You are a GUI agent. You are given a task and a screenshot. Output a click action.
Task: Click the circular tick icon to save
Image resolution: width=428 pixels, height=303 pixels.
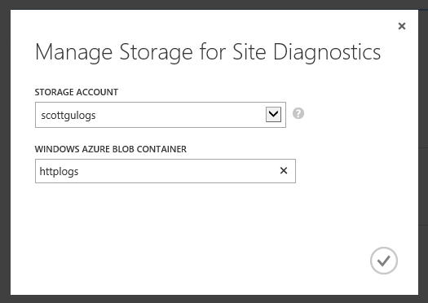click(x=384, y=261)
